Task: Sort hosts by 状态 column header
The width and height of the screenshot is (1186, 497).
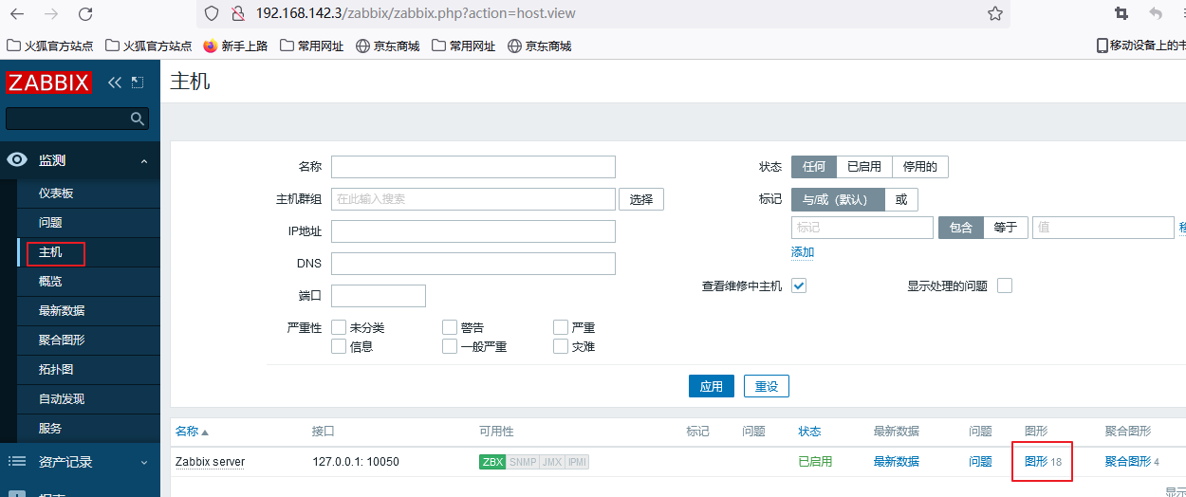Action: 809,432
